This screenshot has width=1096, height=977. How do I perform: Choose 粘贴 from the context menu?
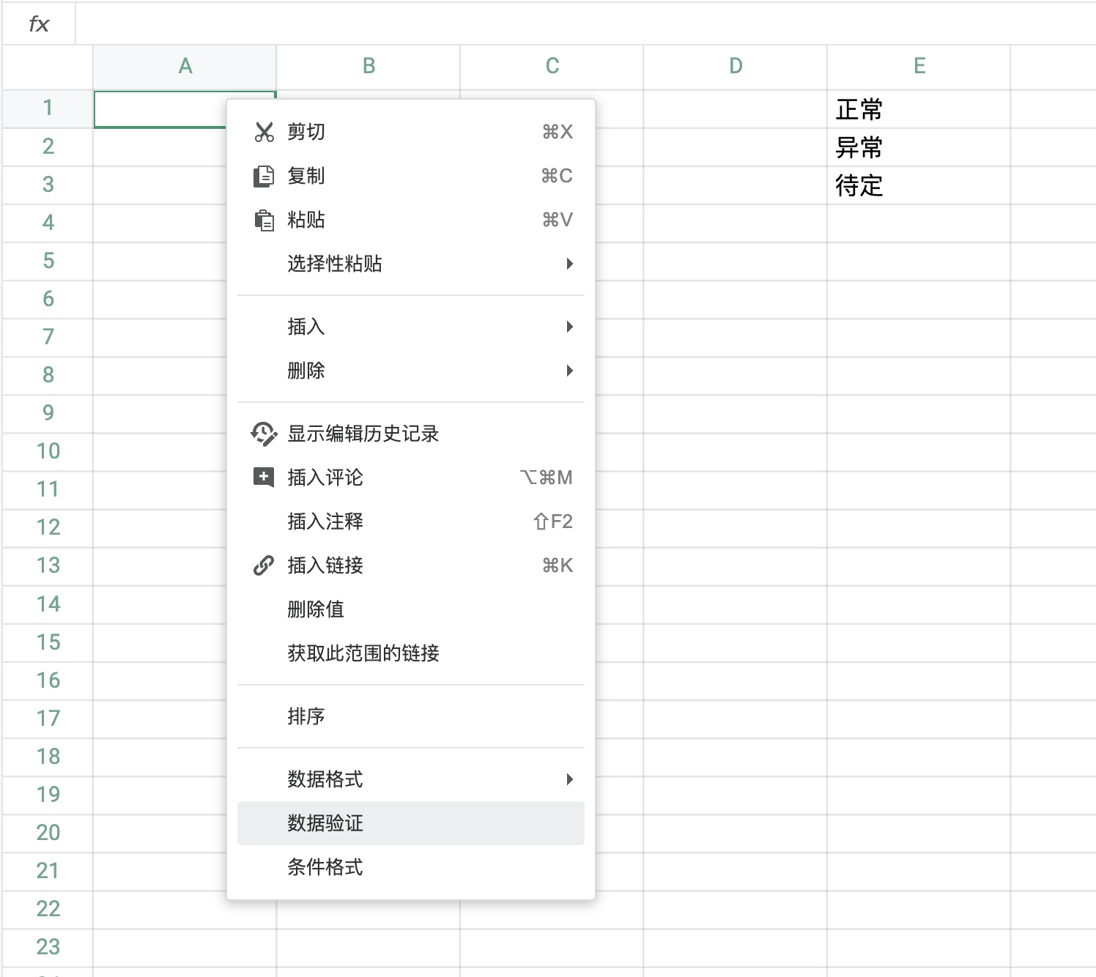pos(411,220)
